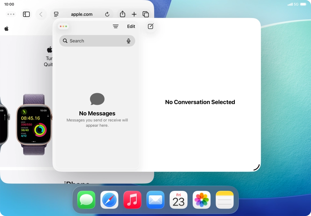
Task: Open the Notes app from the Dock
Action: coord(225,200)
